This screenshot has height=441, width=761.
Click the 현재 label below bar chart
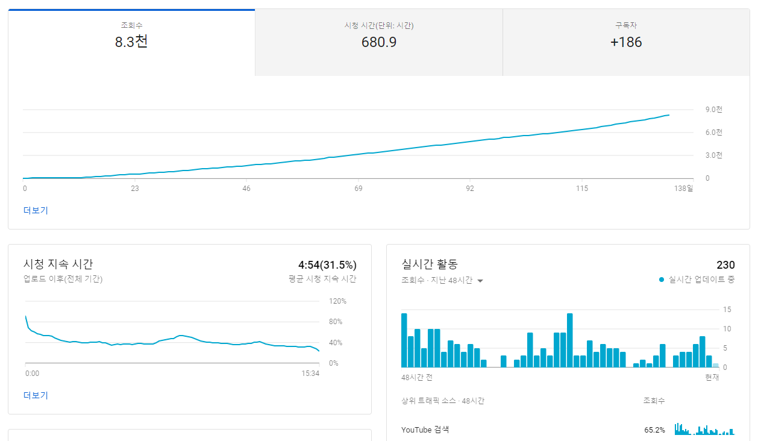pyautogui.click(x=712, y=378)
